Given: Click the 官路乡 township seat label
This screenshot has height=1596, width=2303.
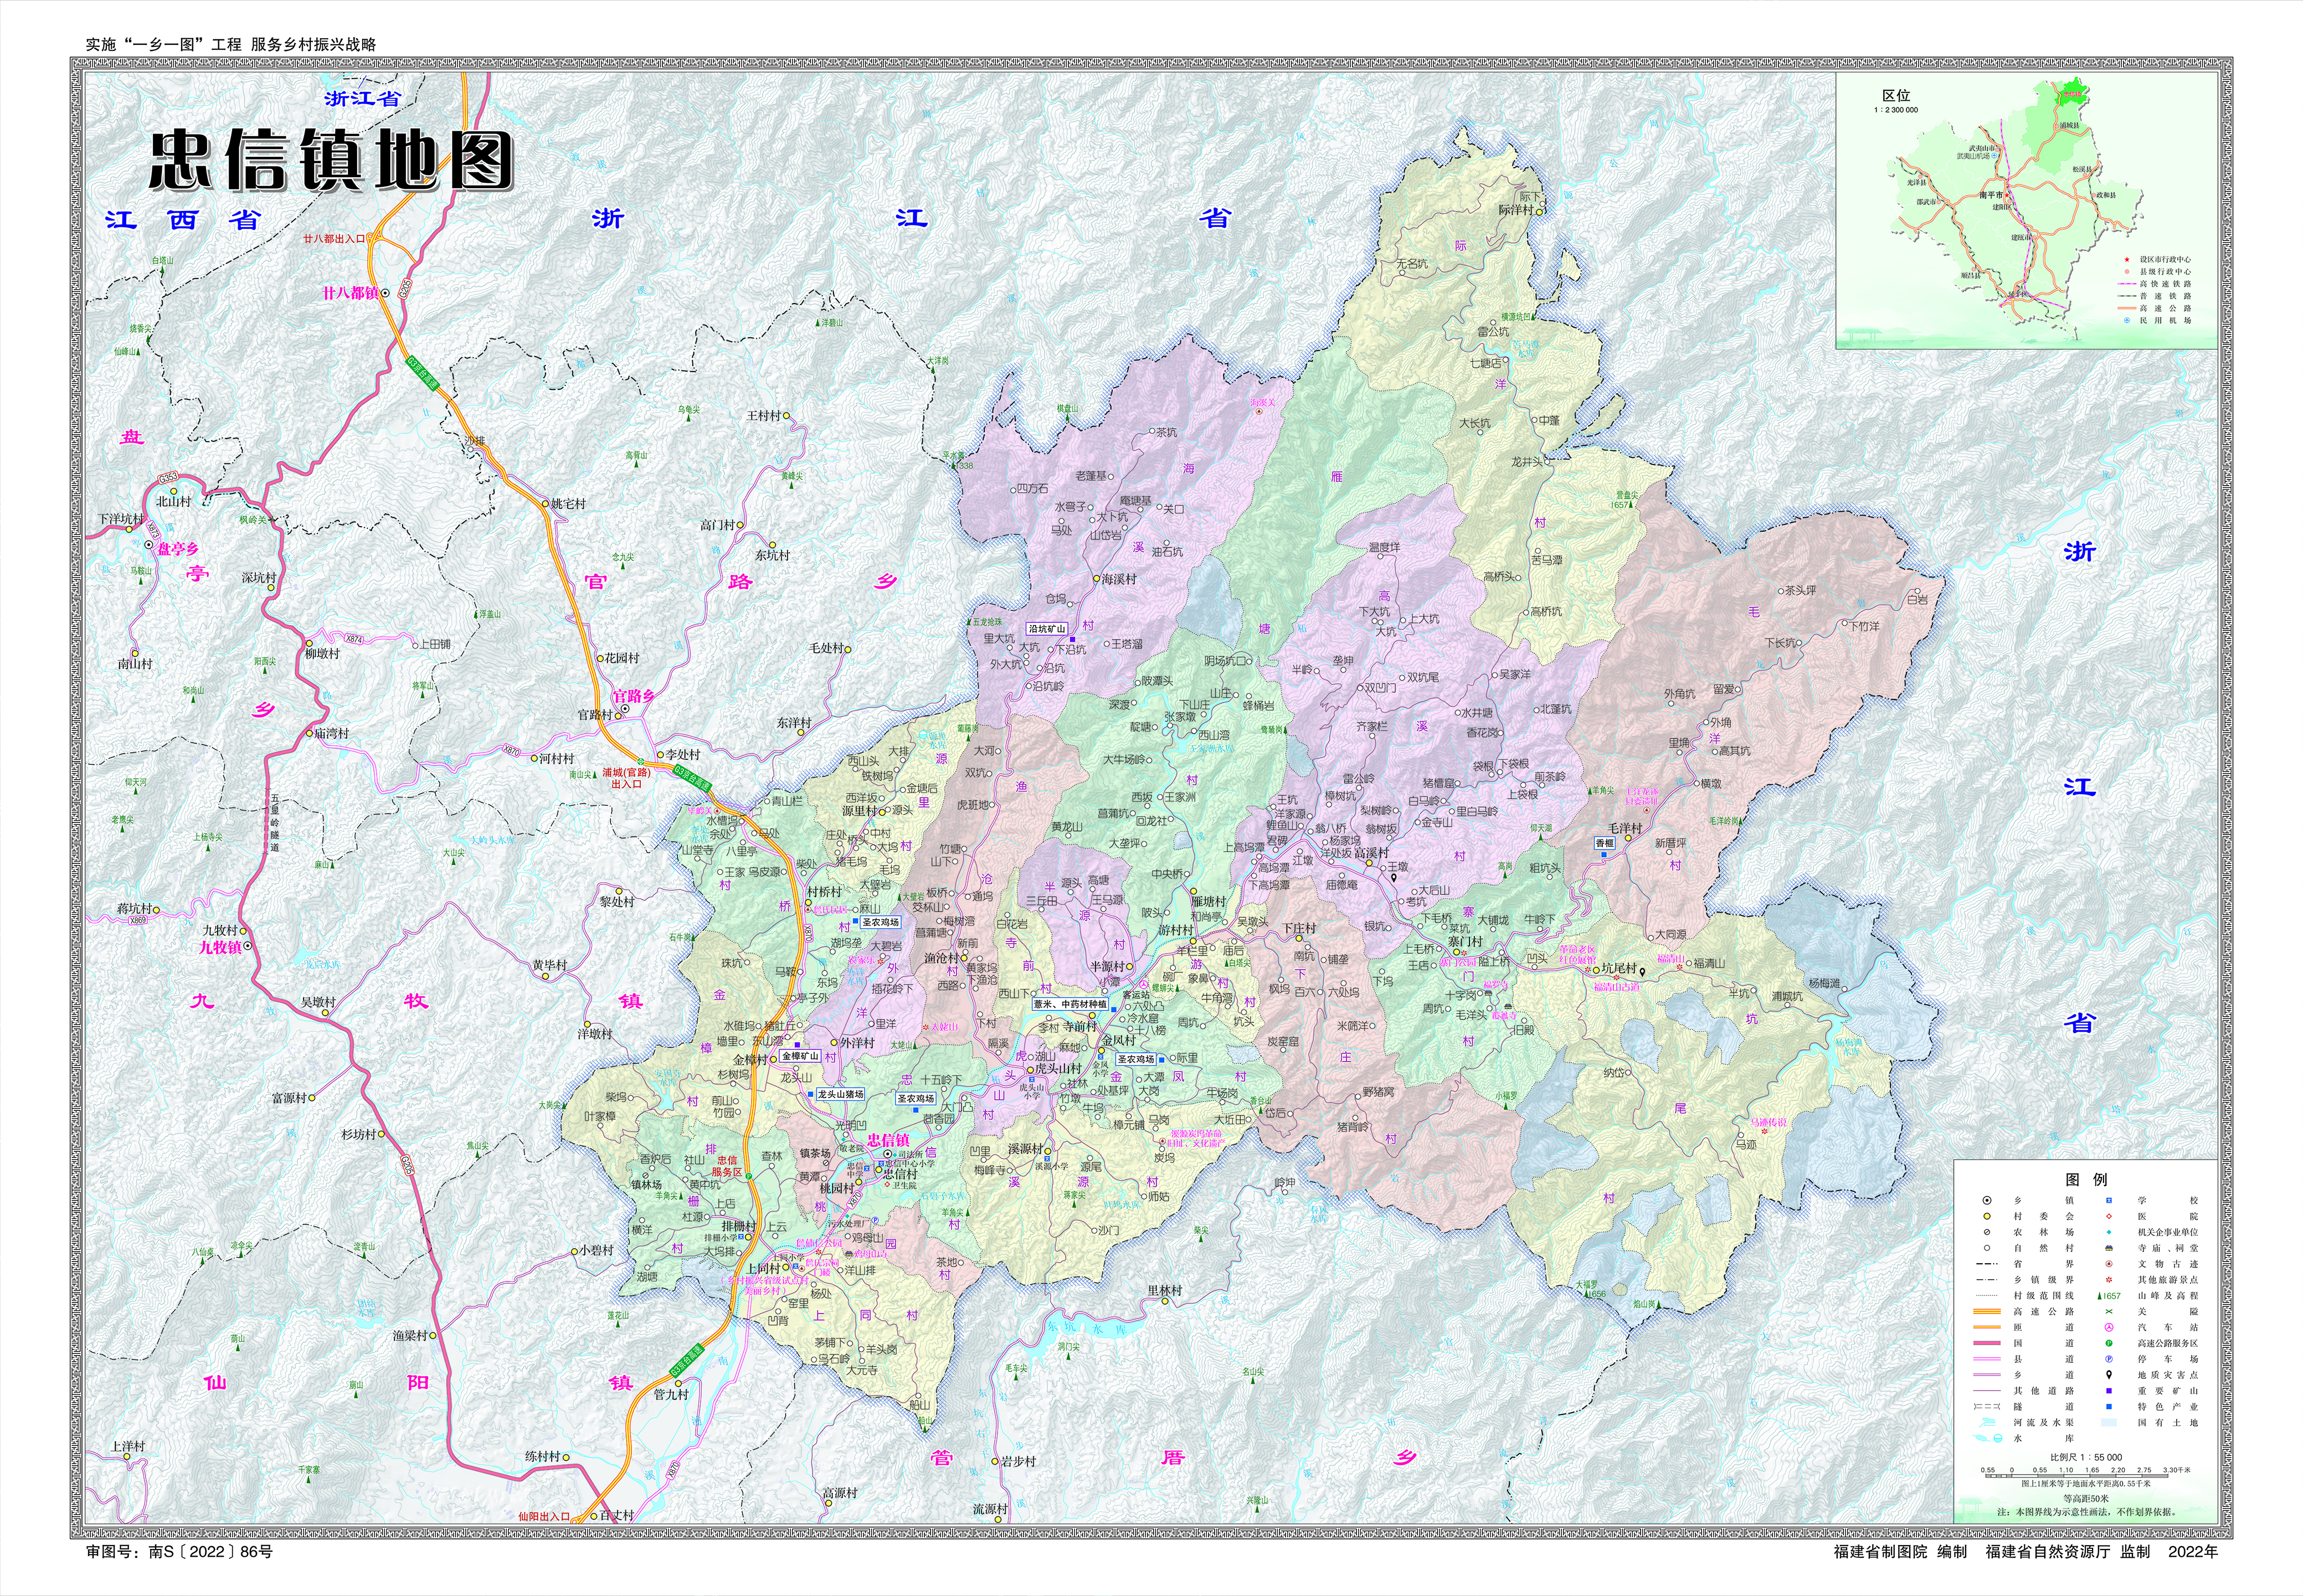Looking at the screenshot, I should [x=633, y=696].
